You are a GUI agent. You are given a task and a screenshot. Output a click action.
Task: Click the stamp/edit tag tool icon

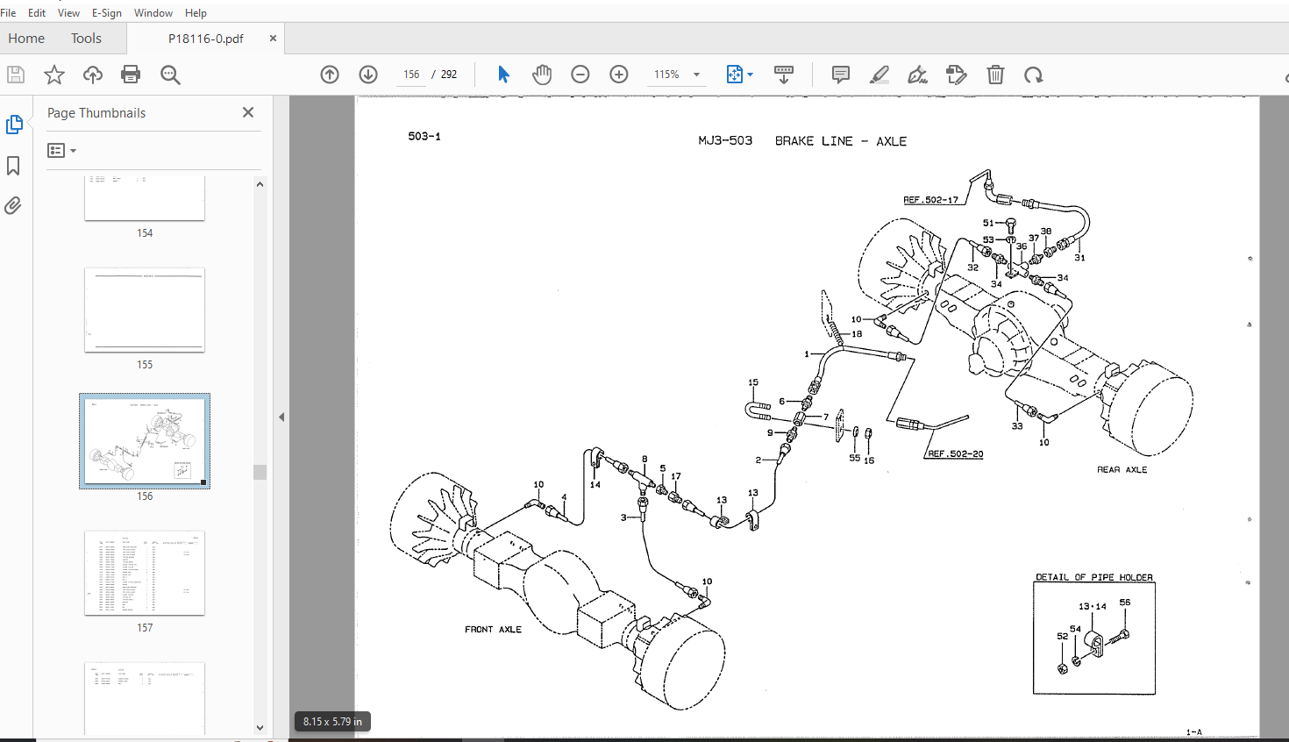pyautogui.click(x=957, y=75)
